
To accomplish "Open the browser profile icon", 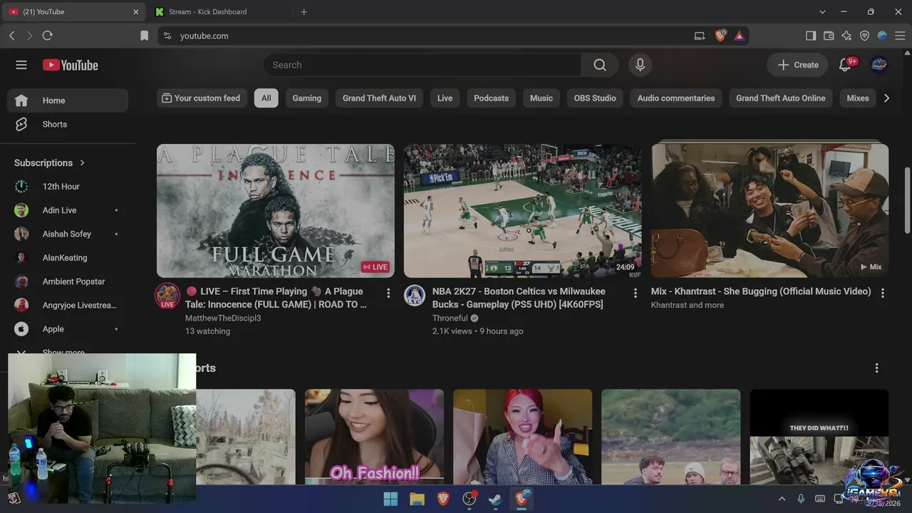I will pyautogui.click(x=882, y=36).
